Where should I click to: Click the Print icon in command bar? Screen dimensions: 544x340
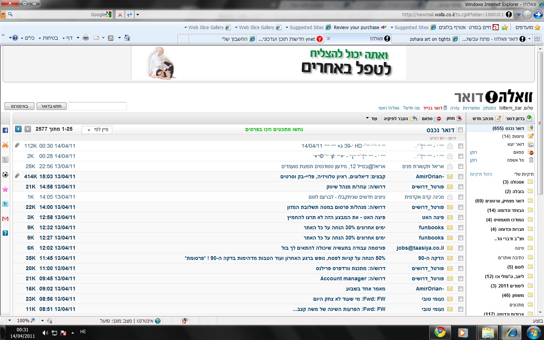(x=86, y=38)
